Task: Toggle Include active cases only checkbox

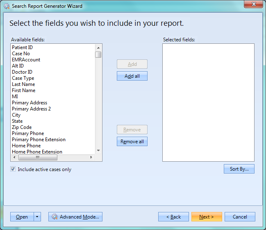Action: (x=13, y=169)
